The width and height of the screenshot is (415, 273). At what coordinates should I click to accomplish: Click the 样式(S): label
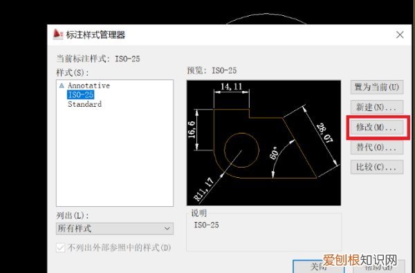72,72
